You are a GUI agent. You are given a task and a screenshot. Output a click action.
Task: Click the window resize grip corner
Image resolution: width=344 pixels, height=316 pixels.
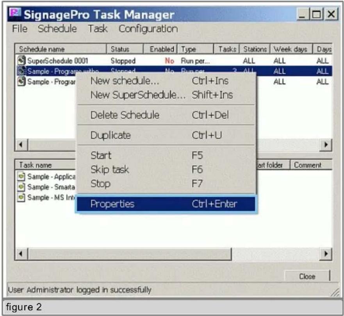pyautogui.click(x=335, y=292)
